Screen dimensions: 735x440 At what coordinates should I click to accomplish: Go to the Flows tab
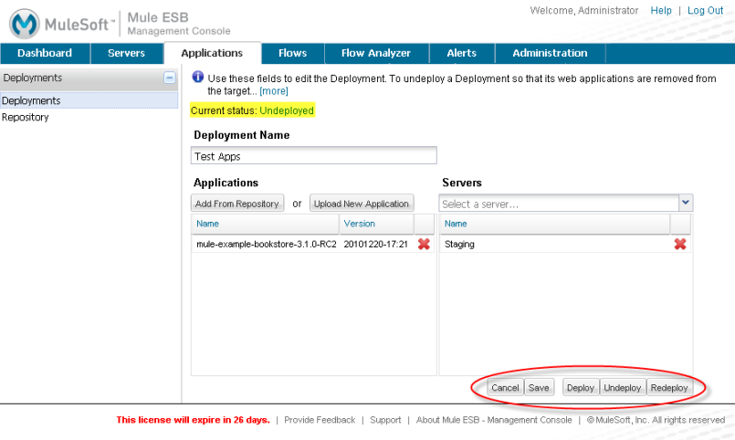pyautogui.click(x=292, y=53)
